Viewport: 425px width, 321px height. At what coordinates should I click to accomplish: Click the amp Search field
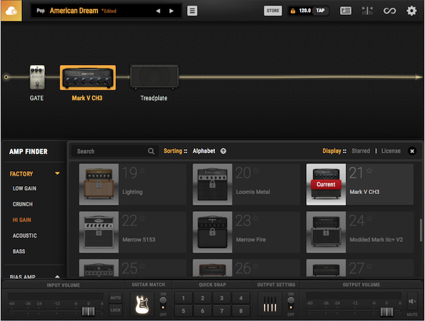115,151
